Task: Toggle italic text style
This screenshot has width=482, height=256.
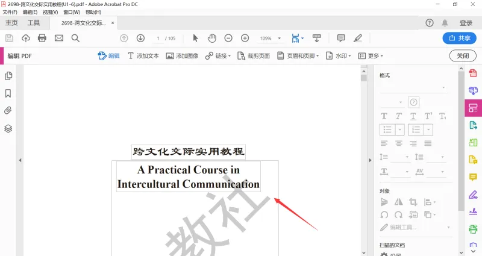Action: [x=399, y=116]
